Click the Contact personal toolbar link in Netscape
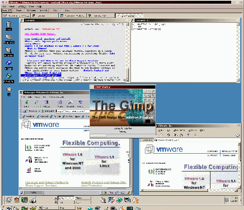This screenshot has height=210, width=244. click(x=43, y=116)
